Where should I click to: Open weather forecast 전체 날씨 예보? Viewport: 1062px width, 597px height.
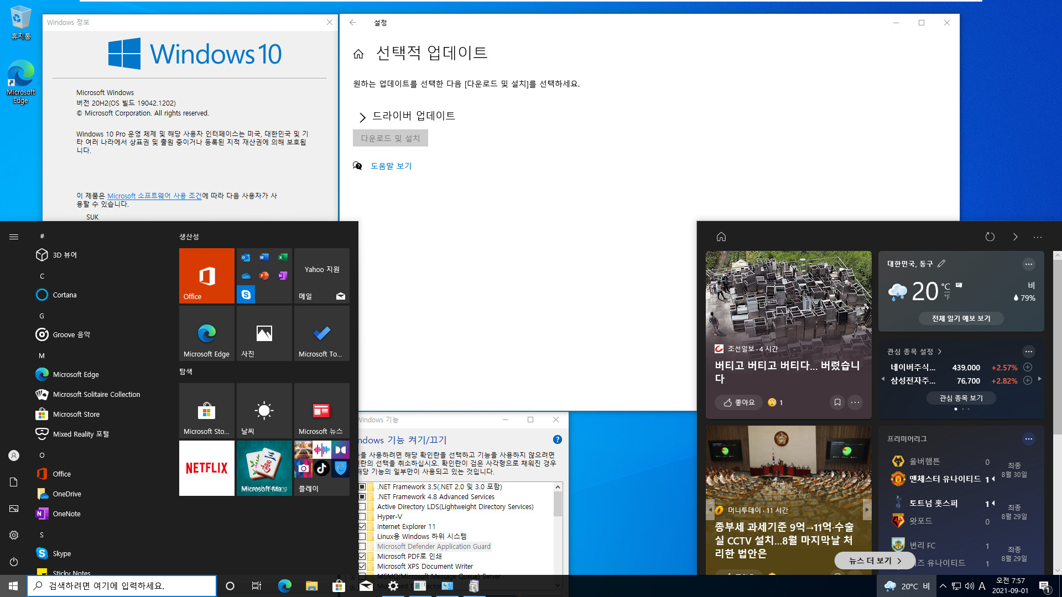click(x=961, y=318)
